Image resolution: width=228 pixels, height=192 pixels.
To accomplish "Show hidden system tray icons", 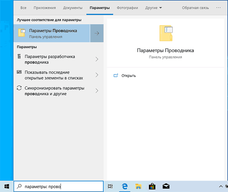I will [x=221, y=186].
